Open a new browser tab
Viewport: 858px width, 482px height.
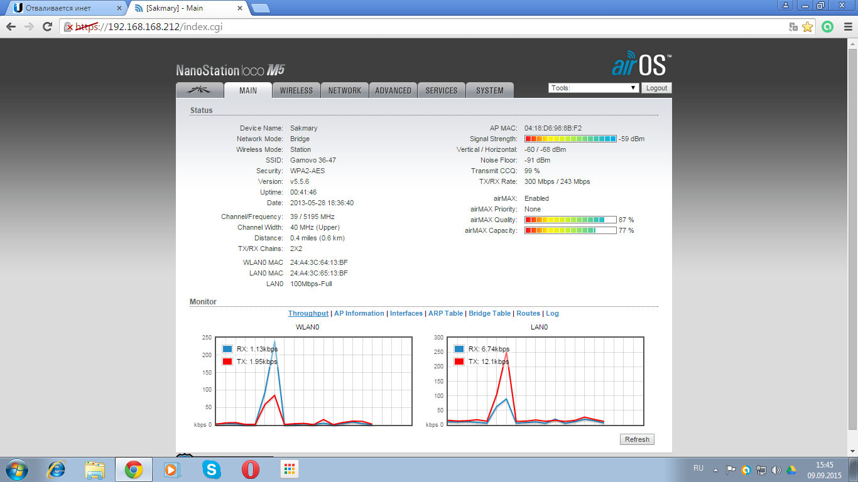(261, 8)
